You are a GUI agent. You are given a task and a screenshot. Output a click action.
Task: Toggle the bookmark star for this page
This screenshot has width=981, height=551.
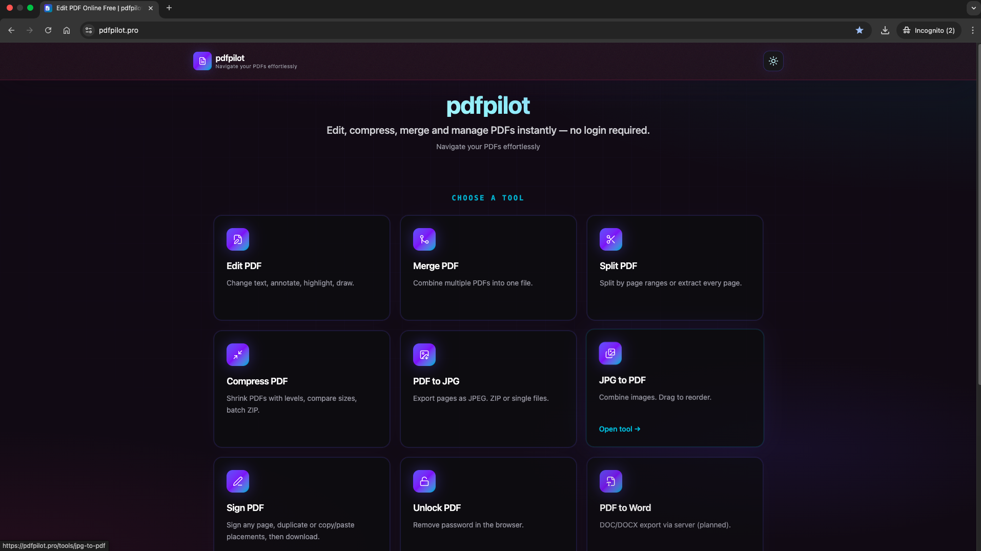coord(859,30)
